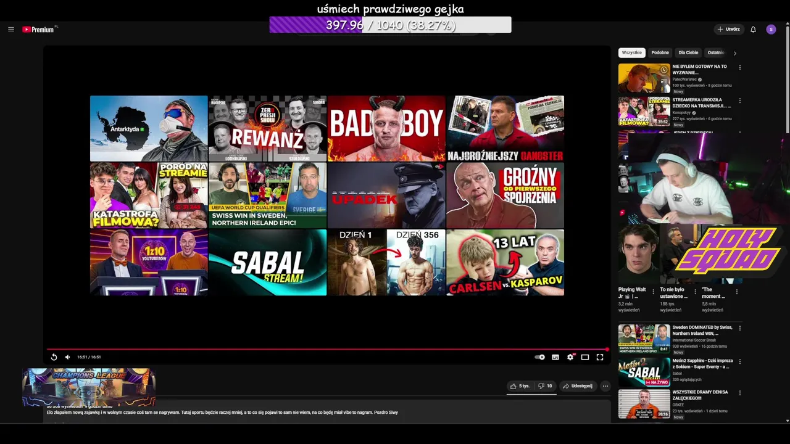
Task: Like the video with 5 tys.
Action: (520, 386)
